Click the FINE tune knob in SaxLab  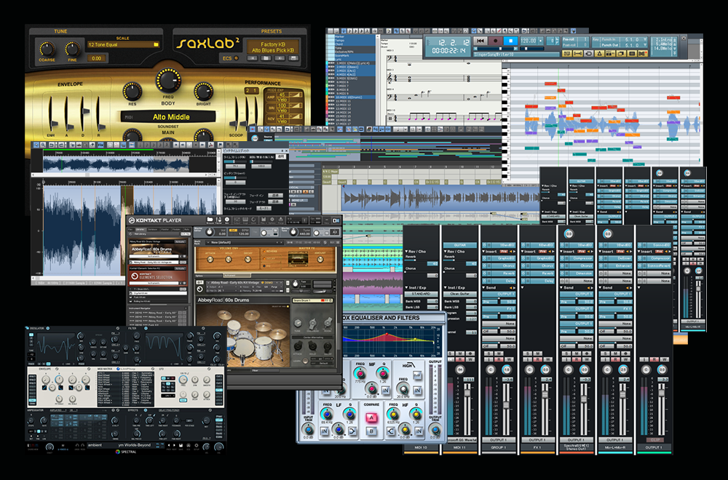click(x=72, y=49)
